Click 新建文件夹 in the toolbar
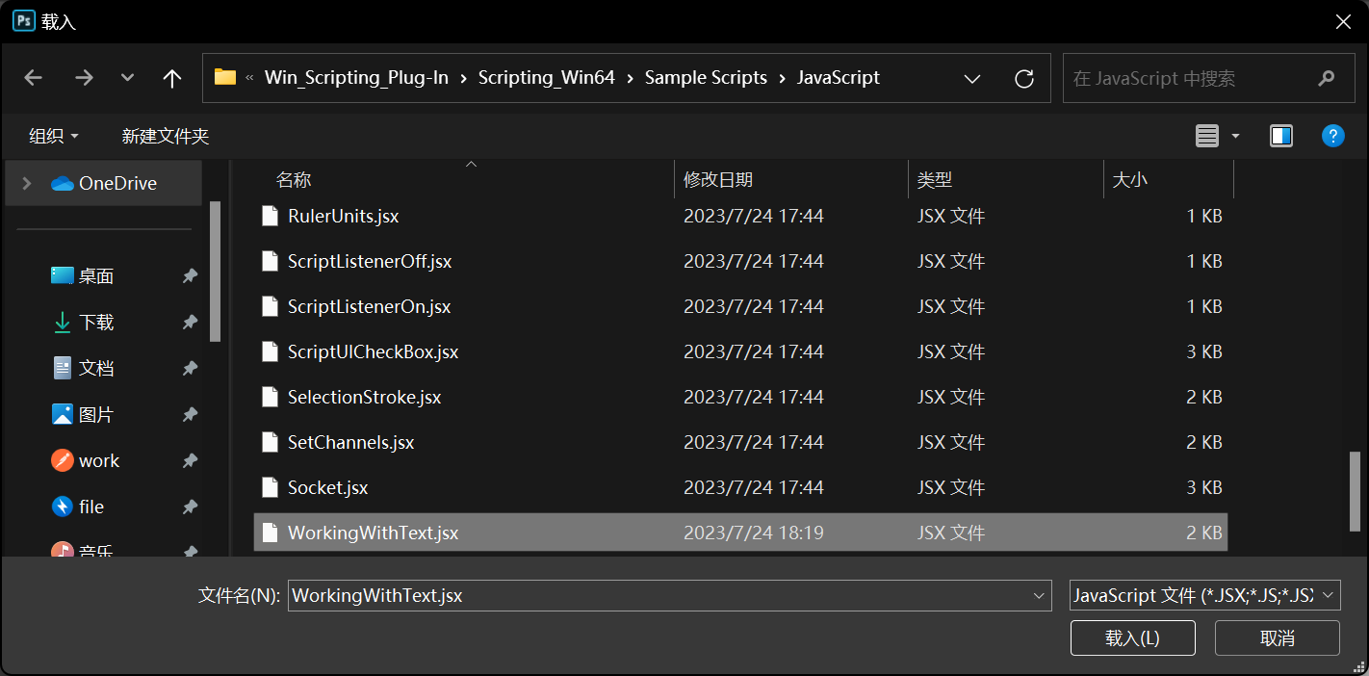 click(x=166, y=136)
